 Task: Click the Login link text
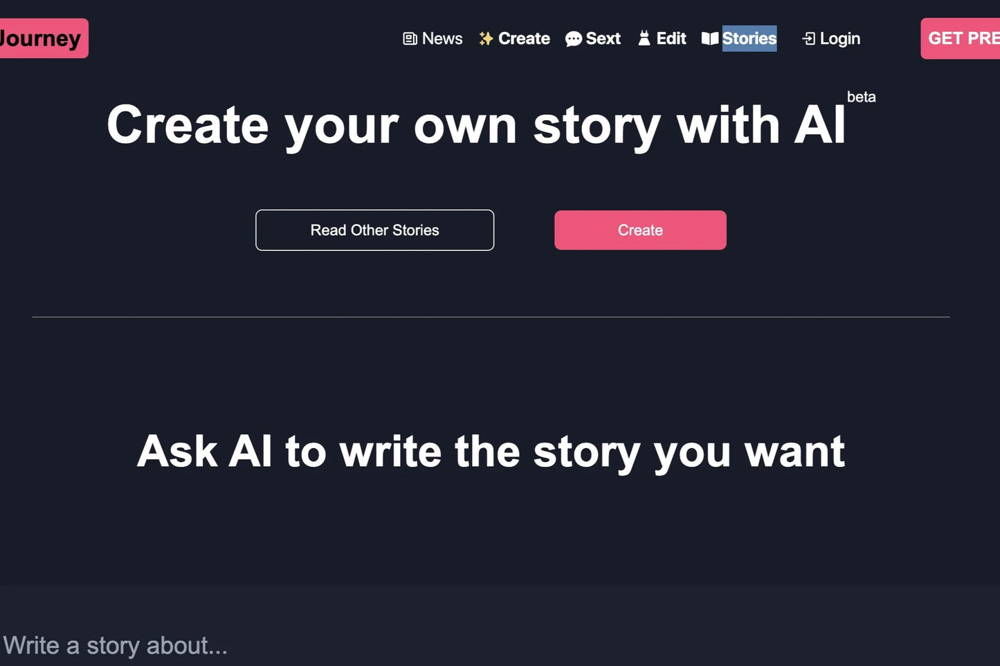(x=839, y=39)
